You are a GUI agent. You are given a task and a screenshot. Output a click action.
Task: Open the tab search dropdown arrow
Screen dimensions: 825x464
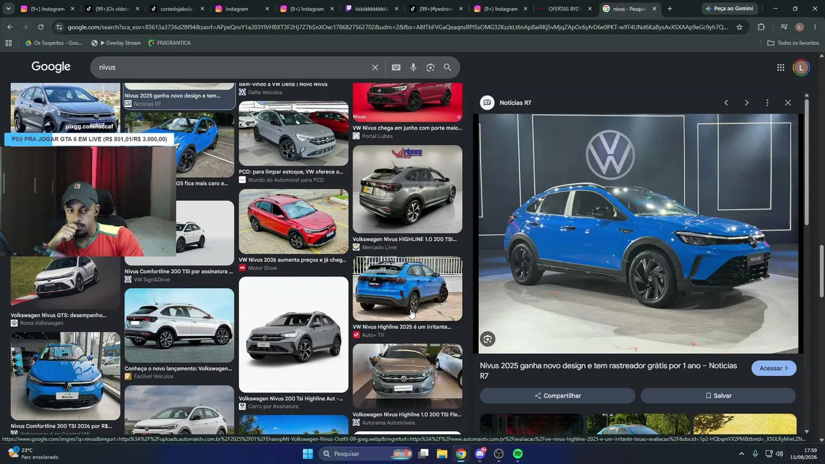pos(8,9)
